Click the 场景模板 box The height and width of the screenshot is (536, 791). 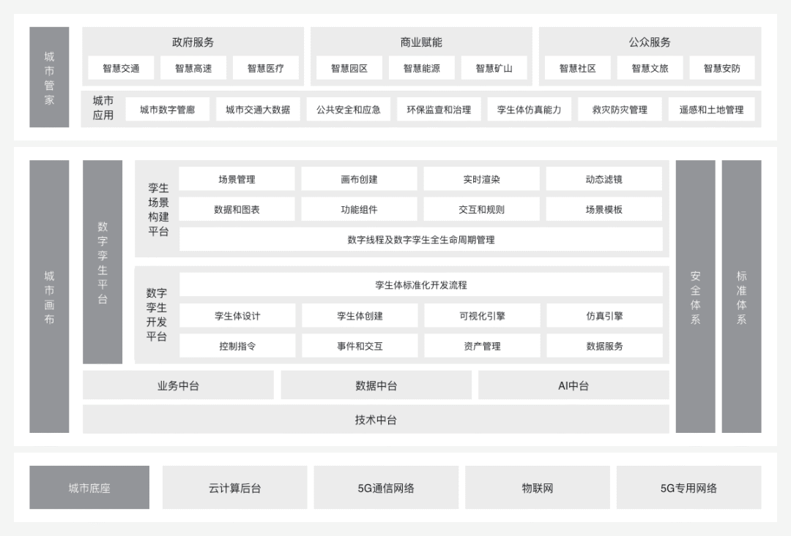point(604,209)
